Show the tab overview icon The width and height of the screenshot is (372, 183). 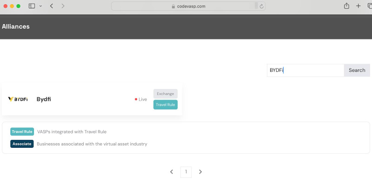click(x=370, y=6)
